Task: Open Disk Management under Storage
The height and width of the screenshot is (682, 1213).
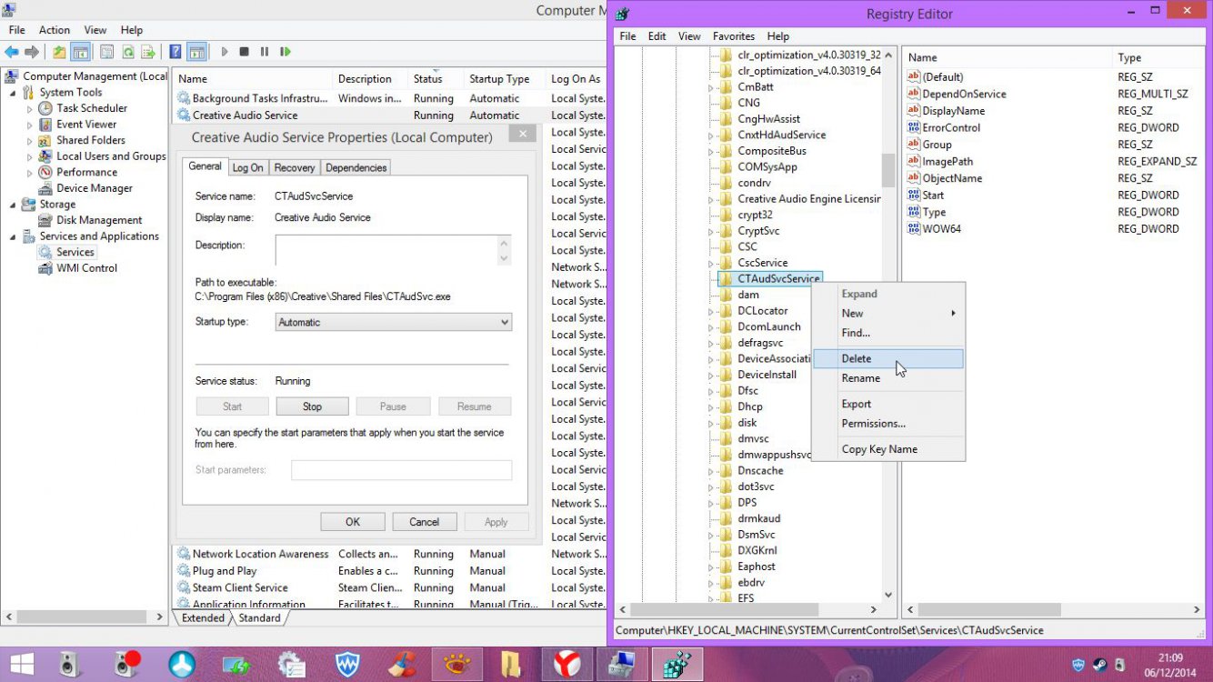Action: click(99, 220)
